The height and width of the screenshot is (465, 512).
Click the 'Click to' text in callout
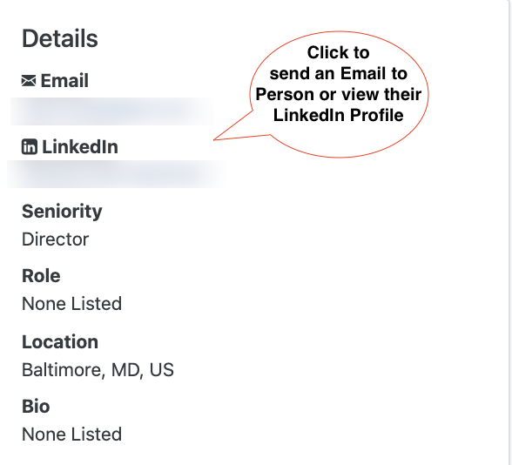pyautogui.click(x=338, y=52)
